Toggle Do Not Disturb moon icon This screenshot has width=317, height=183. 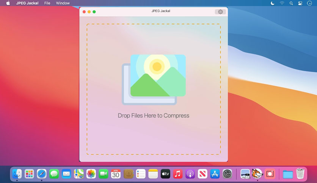(x=273, y=3)
